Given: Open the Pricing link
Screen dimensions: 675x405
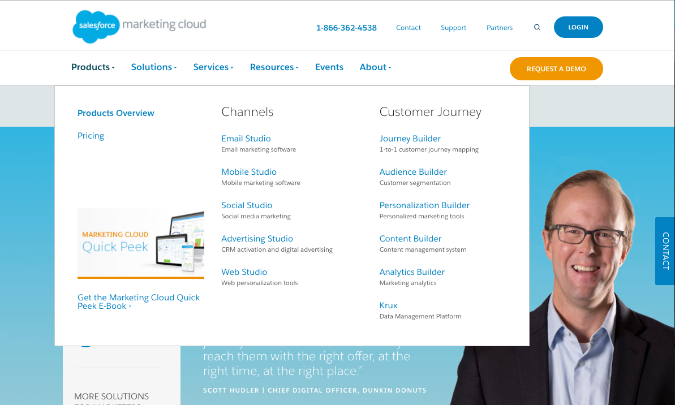Looking at the screenshot, I should (91, 136).
